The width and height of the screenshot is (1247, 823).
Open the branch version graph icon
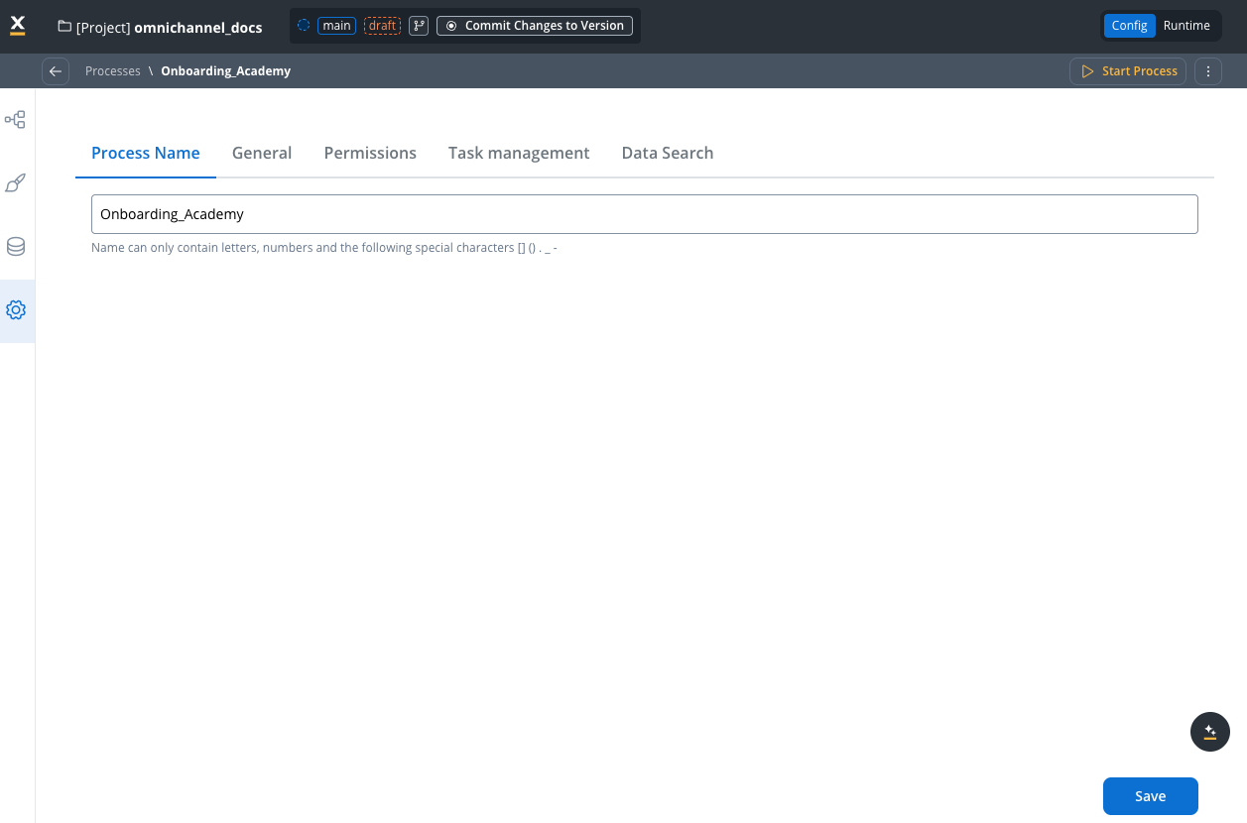418,25
